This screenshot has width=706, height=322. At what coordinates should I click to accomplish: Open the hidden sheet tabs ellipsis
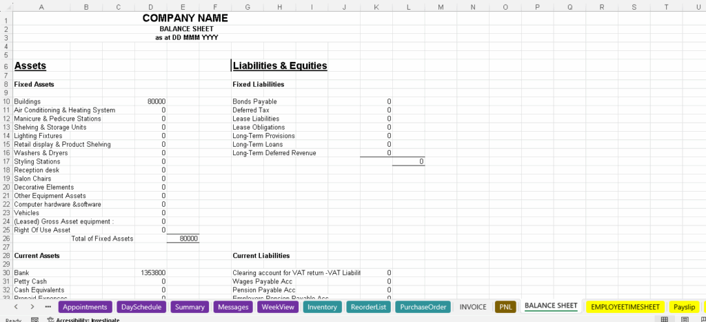click(48, 307)
